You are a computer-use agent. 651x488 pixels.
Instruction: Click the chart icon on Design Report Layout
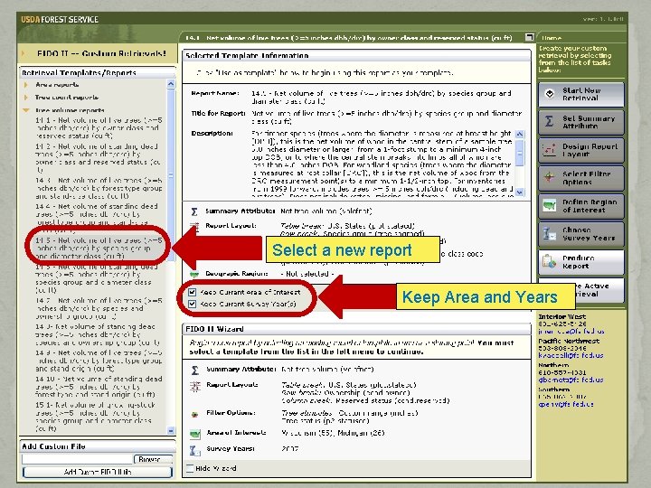point(550,150)
